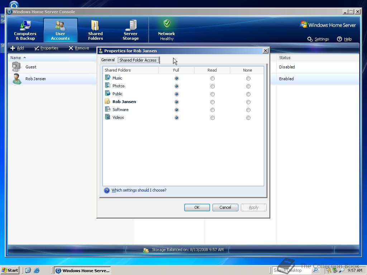This screenshot has height=275, width=367.
Task: Click the Full column header
Action: click(176, 70)
